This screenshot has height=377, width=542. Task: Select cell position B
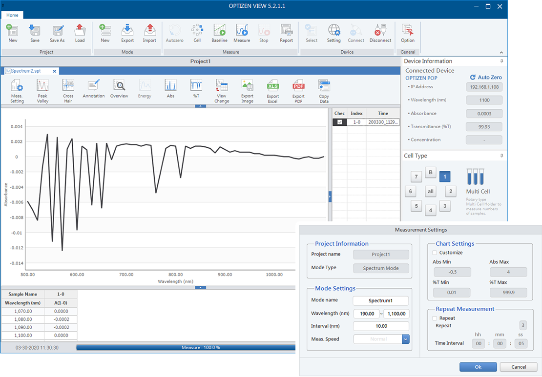point(430,172)
